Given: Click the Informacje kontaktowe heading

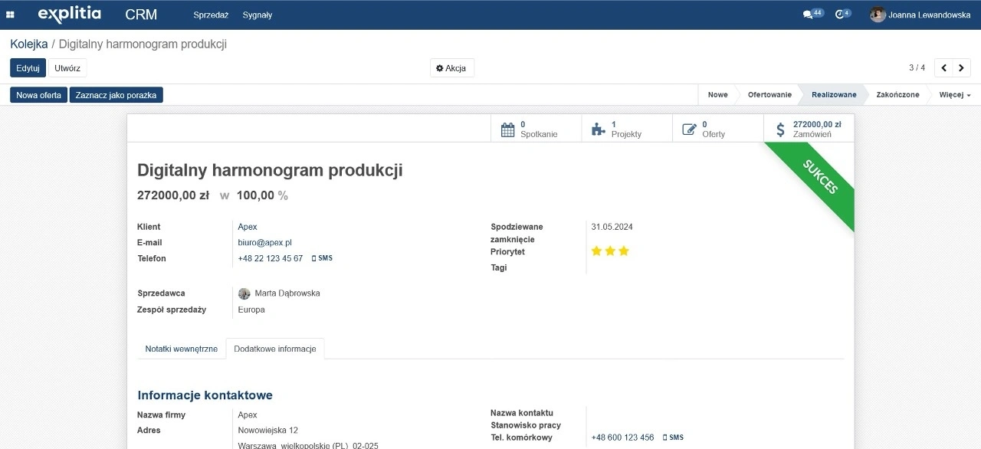Looking at the screenshot, I should (205, 395).
